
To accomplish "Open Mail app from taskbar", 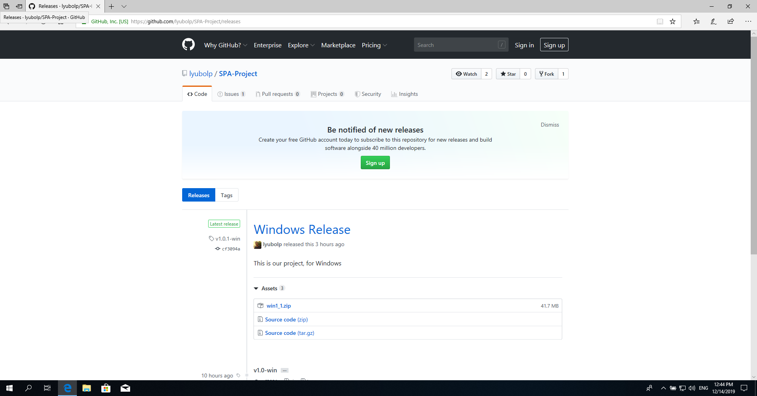I will pos(125,388).
